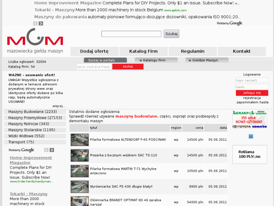Image resolution: width=274 pixels, height=206 pixels.
Task: Click next arrow in sidebar ad block
Action: (x=52, y=150)
